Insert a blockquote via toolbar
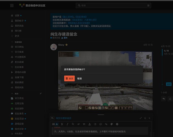The image size is (173, 137). pyautogui.click(x=84, y=124)
